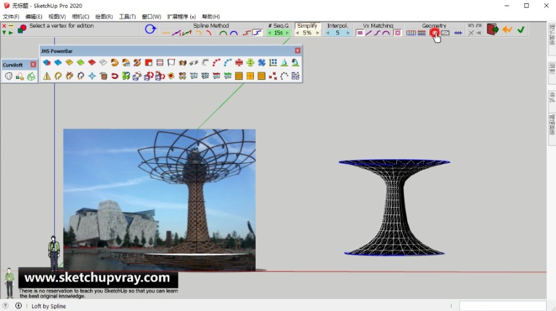The height and width of the screenshot is (311, 556).
Task: Open the 工具(T) menu
Action: pos(127,17)
